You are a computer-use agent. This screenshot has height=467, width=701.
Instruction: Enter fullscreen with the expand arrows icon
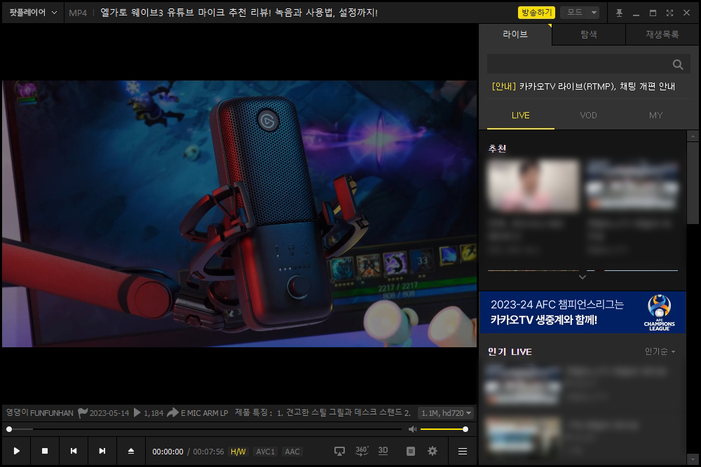point(669,13)
